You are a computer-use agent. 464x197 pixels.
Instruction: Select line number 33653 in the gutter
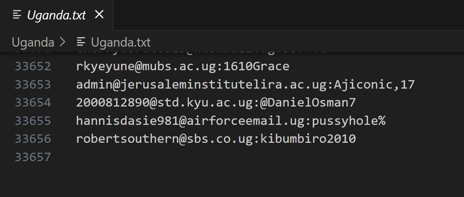pos(33,84)
